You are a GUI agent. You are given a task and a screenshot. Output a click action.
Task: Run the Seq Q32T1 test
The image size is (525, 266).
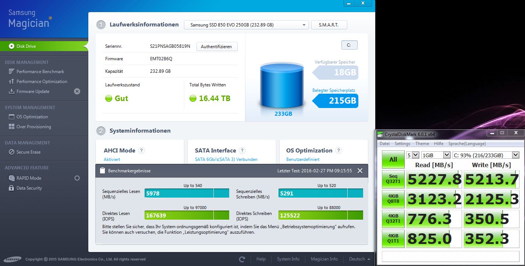point(393,179)
